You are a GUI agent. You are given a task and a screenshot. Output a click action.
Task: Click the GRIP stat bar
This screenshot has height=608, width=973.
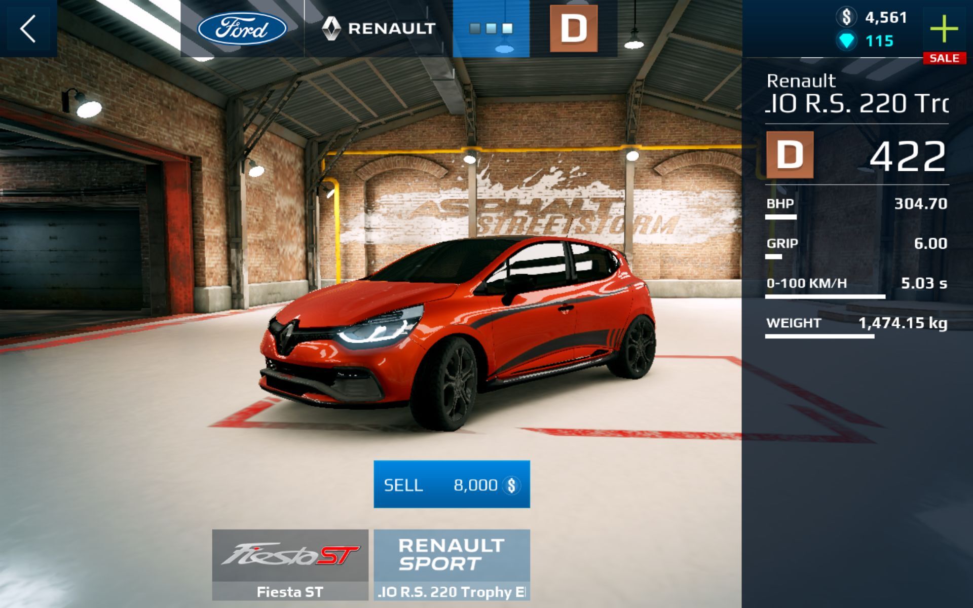click(774, 256)
